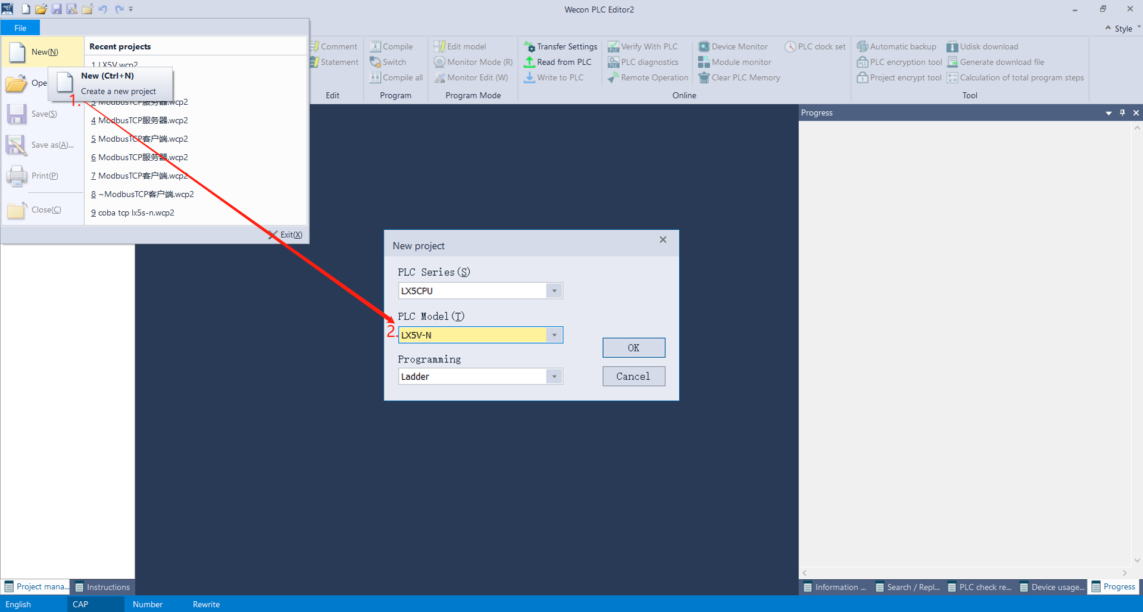
Task: Open the Instructions tab
Action: (102, 587)
